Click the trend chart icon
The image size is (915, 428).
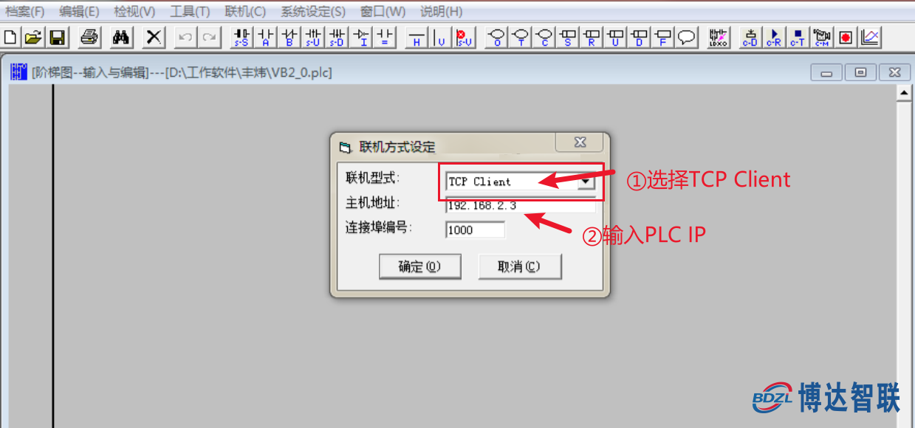point(870,37)
